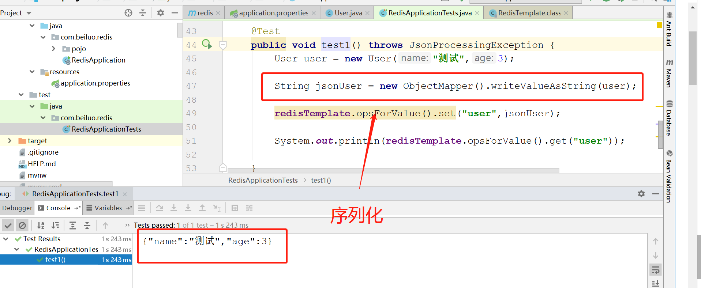Screen dimensions: 701x288
Task: Open the Project panel settings gear
Action: click(160, 13)
